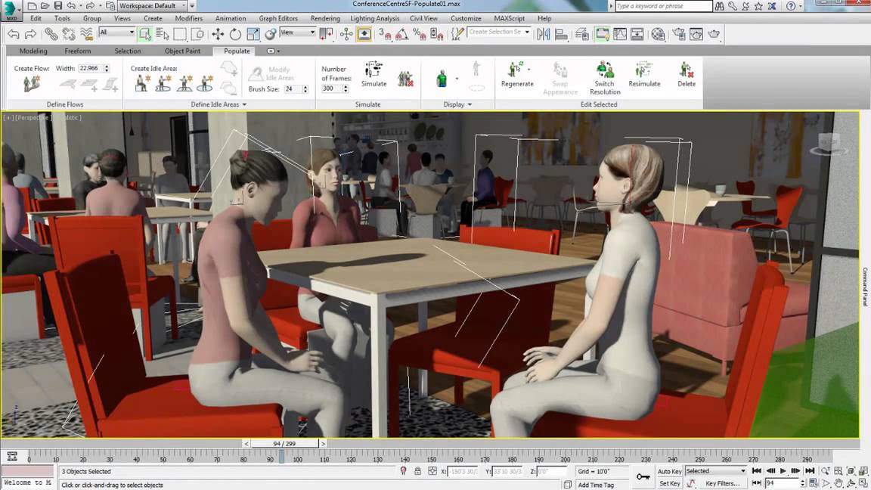Image resolution: width=871 pixels, height=490 pixels.
Task: Click the Key Filters button
Action: (x=722, y=483)
